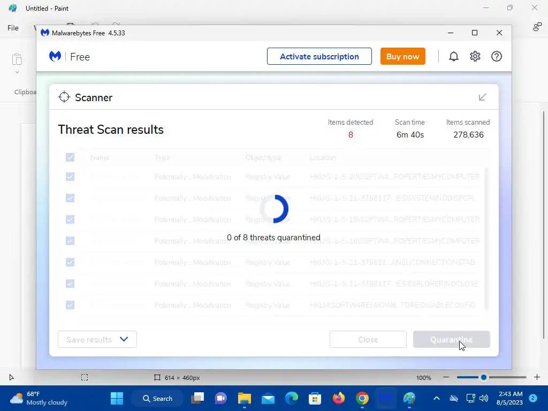Click the Close button in scan results
Viewport: 548px width, 411px height.
click(368, 339)
